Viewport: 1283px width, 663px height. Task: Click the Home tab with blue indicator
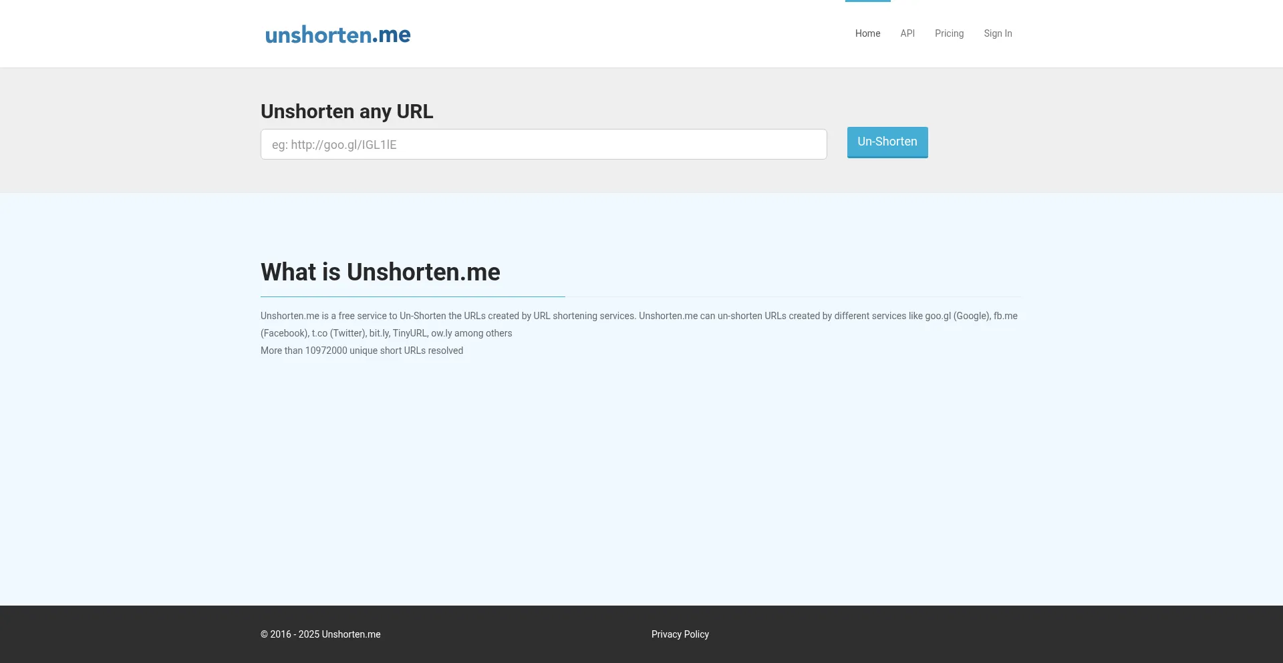click(x=867, y=33)
